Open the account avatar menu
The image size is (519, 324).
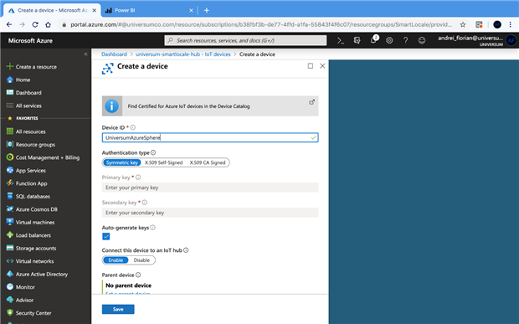click(511, 41)
